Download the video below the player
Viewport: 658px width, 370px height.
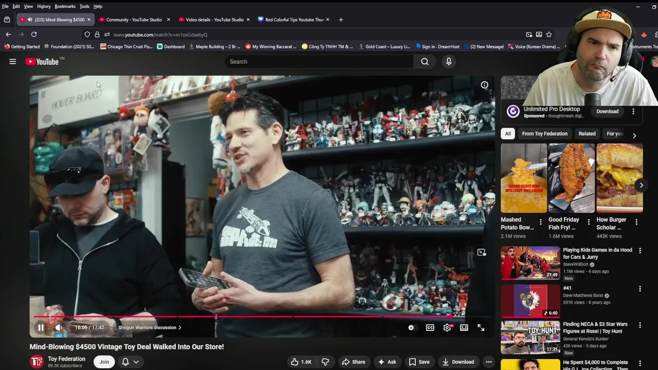coord(458,362)
